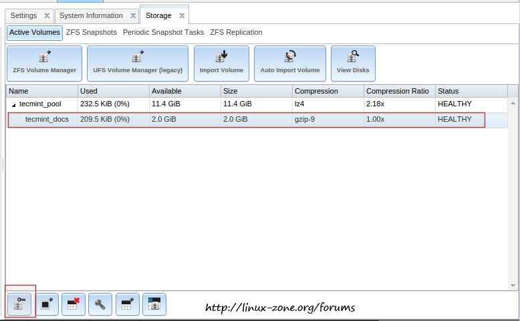The width and height of the screenshot is (520, 321).
Task: Switch to the Settings tab
Action: 24,15
